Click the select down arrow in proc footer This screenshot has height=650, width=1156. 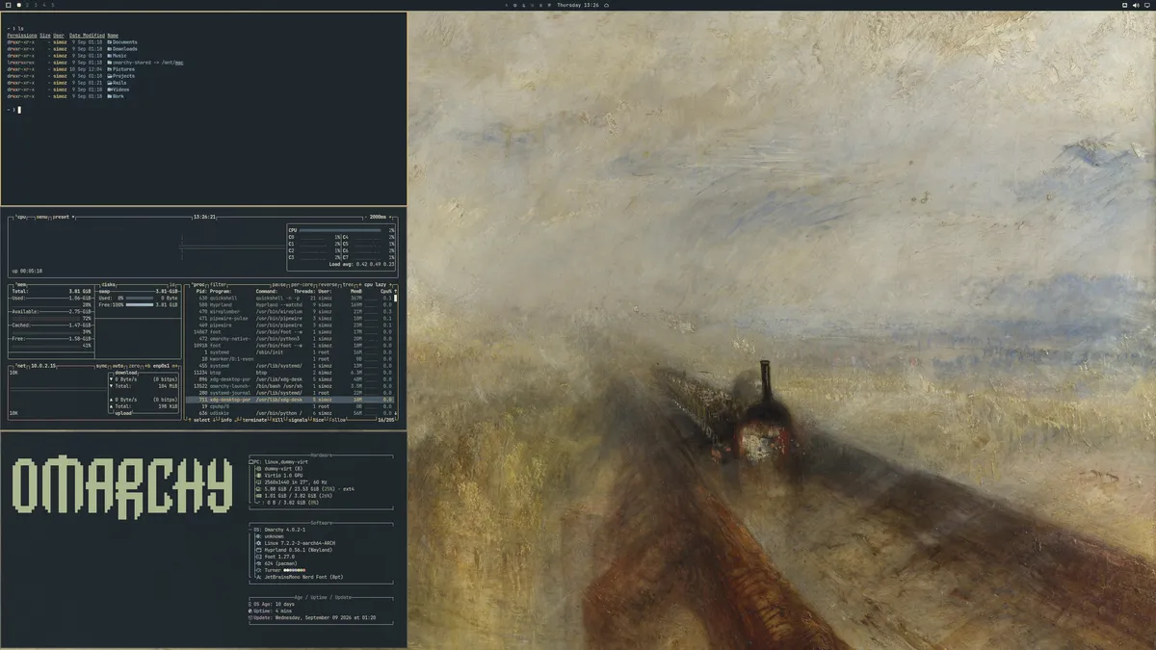coord(214,420)
